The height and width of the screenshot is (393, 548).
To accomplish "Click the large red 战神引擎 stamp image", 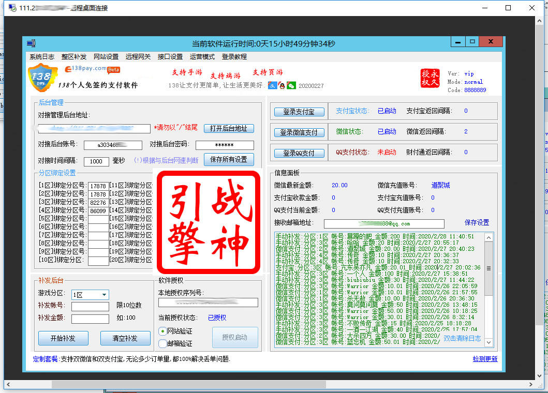I will point(208,222).
